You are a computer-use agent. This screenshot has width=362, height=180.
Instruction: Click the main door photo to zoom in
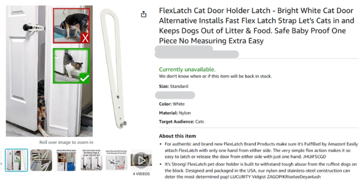click(x=49, y=71)
